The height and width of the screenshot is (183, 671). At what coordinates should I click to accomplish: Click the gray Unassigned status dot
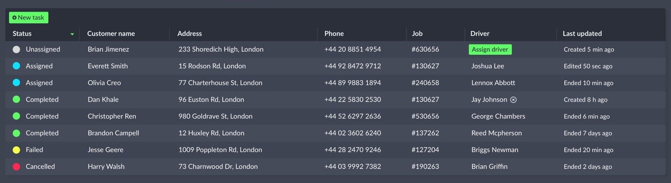[16, 49]
